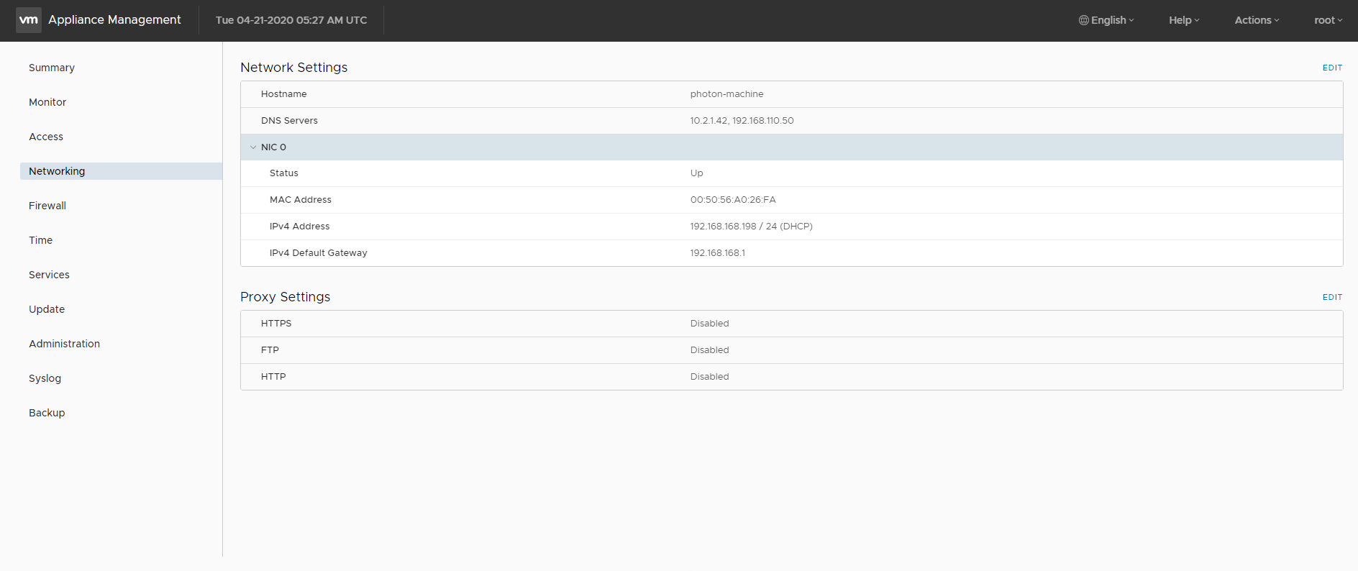Click the VMware vm logo icon

pyautogui.click(x=29, y=20)
